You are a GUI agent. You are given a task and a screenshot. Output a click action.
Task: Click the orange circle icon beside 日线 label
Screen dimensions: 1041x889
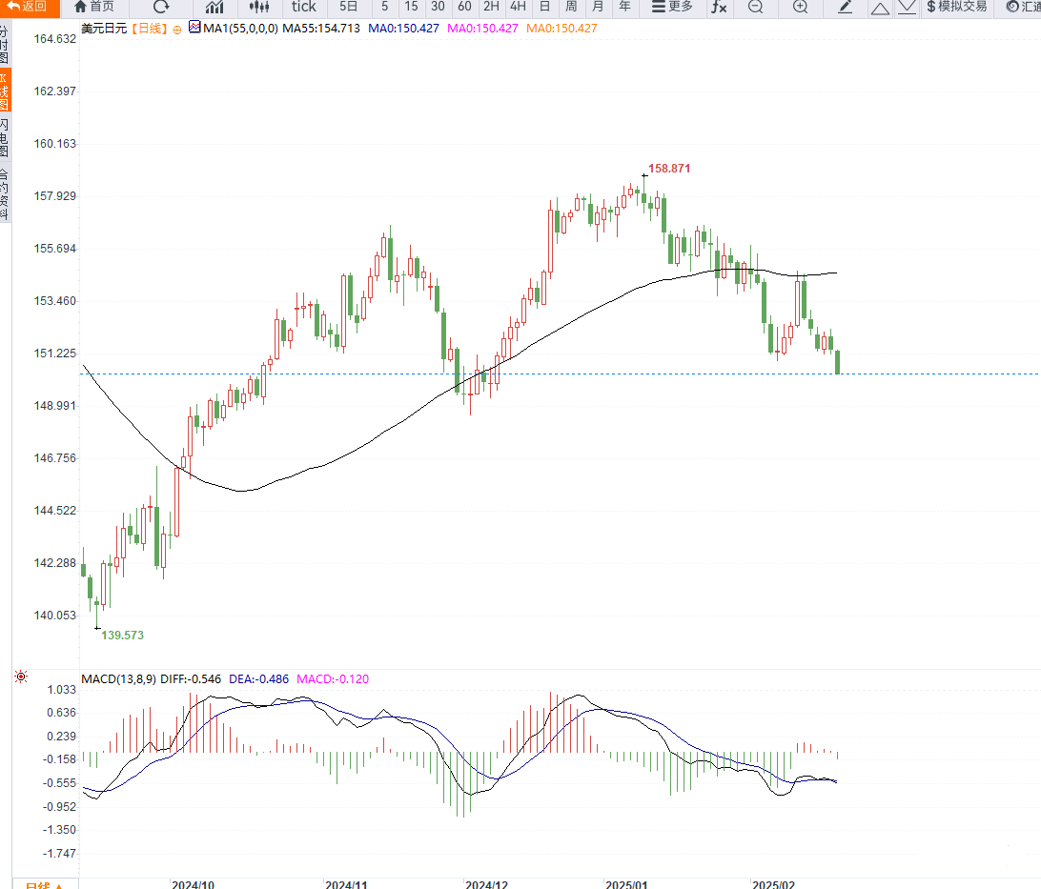pos(176,30)
